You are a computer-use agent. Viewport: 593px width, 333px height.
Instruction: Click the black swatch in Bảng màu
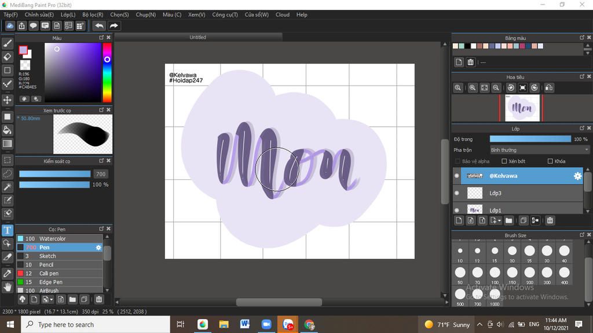(x=467, y=46)
